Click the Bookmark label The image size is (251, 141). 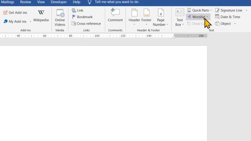pos(85,17)
